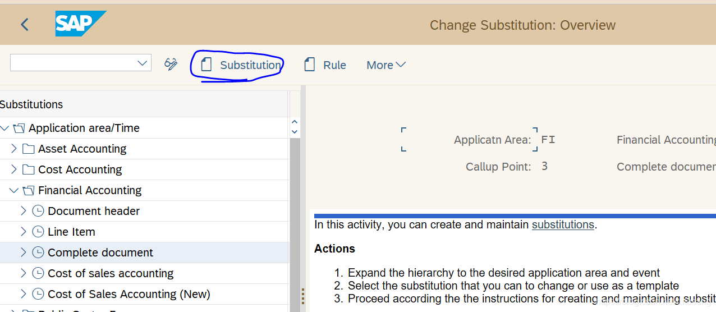The height and width of the screenshot is (312, 716).
Task: Expand the Complete document node
Action: [23, 253]
